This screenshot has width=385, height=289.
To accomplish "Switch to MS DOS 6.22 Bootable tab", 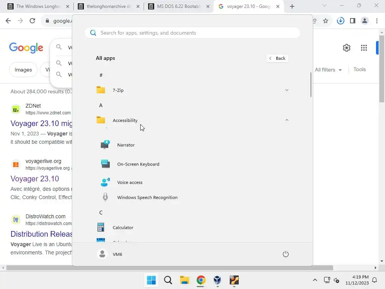I will tap(179, 6).
